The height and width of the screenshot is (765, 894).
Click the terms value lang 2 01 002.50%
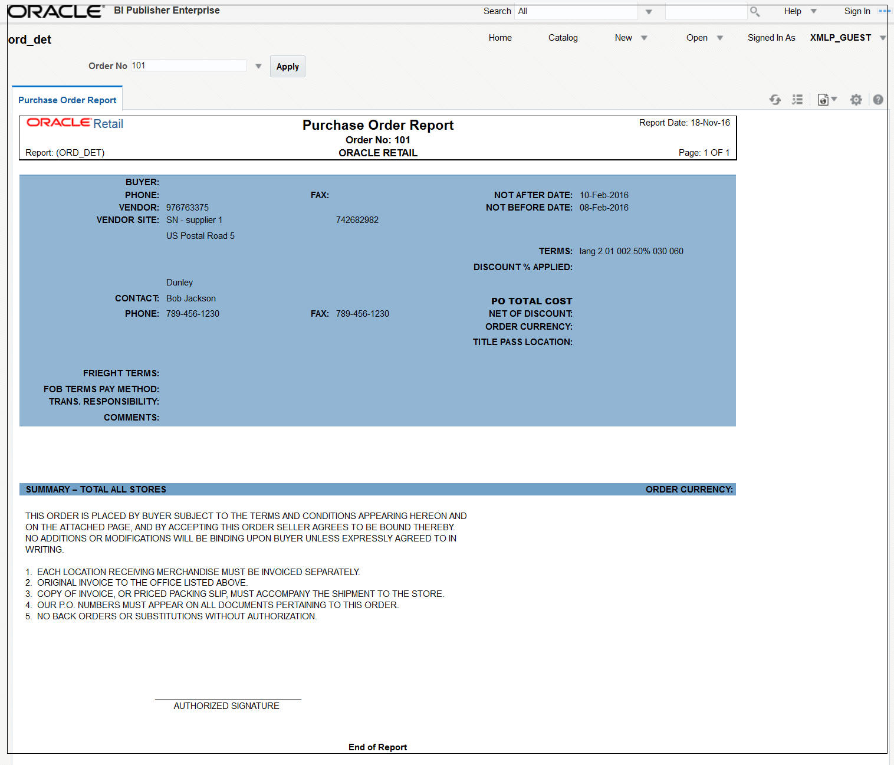coord(632,251)
